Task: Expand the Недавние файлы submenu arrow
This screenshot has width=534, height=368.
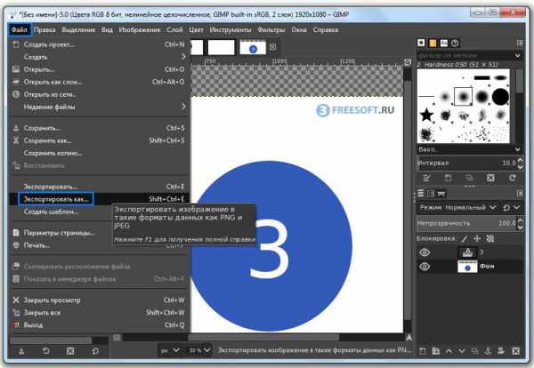Action: point(183,107)
